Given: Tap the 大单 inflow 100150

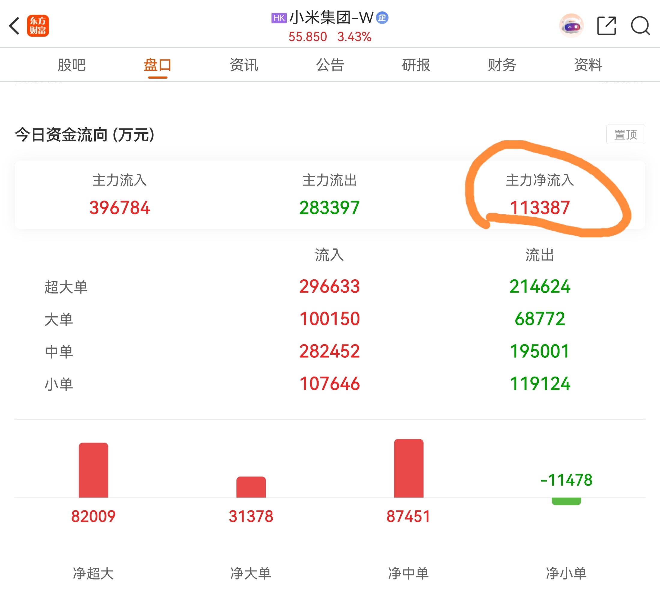Looking at the screenshot, I should (330, 319).
